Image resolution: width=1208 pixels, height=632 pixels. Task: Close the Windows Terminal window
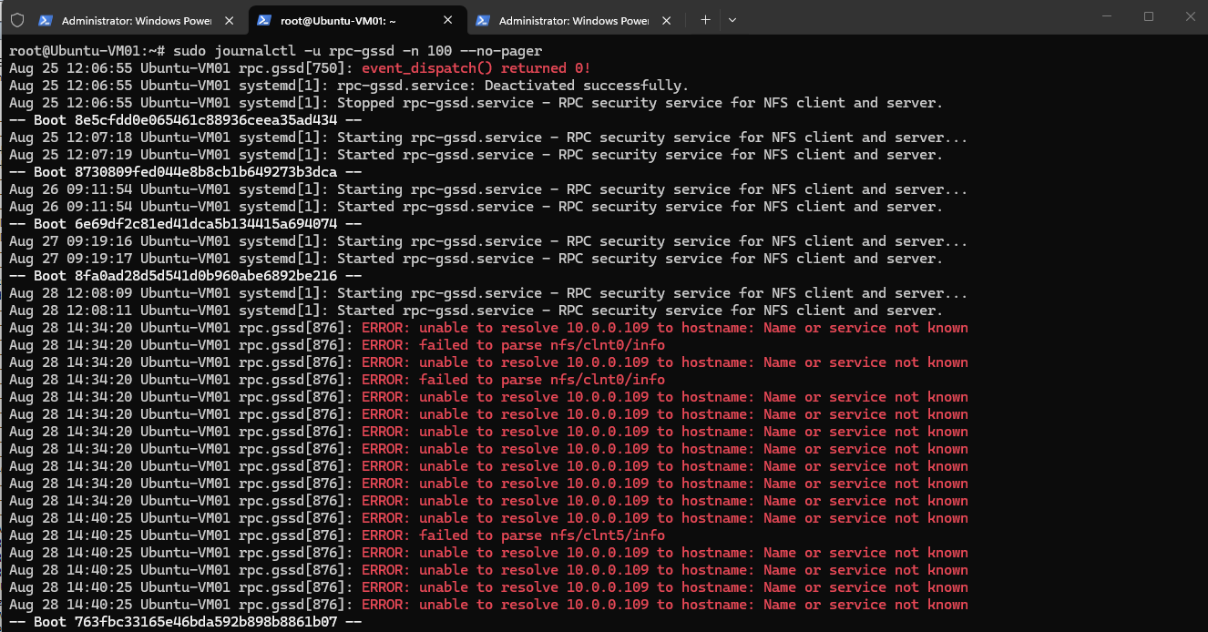(1188, 16)
